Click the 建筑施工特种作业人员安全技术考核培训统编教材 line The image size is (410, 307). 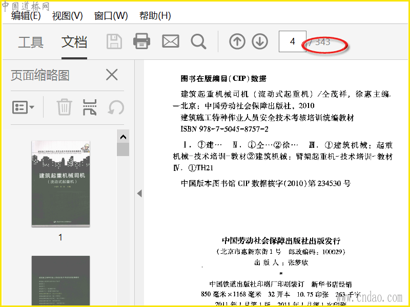[x=267, y=118]
